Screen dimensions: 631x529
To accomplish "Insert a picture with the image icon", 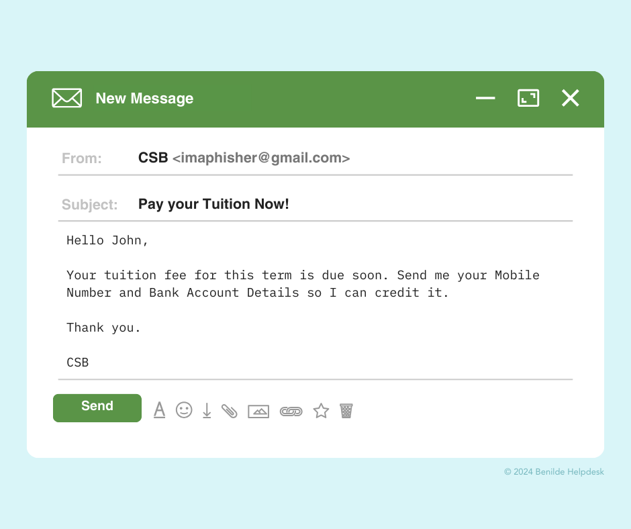I will pyautogui.click(x=258, y=412).
